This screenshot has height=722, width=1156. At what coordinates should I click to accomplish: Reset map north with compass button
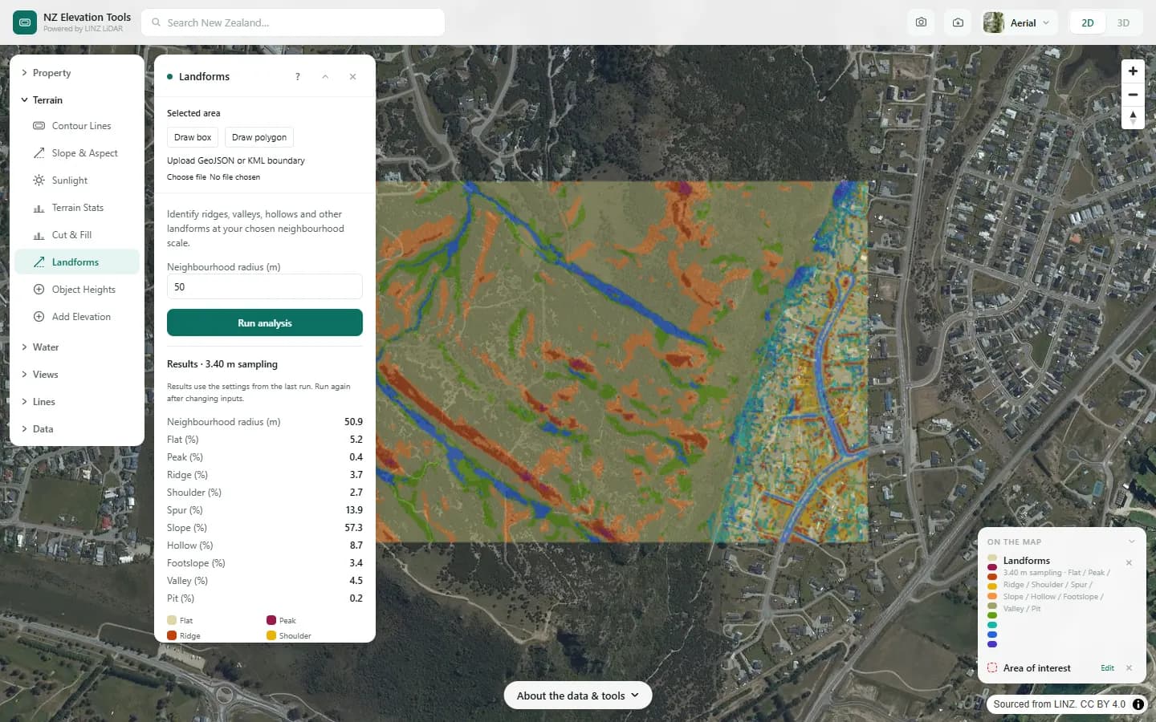click(1133, 118)
